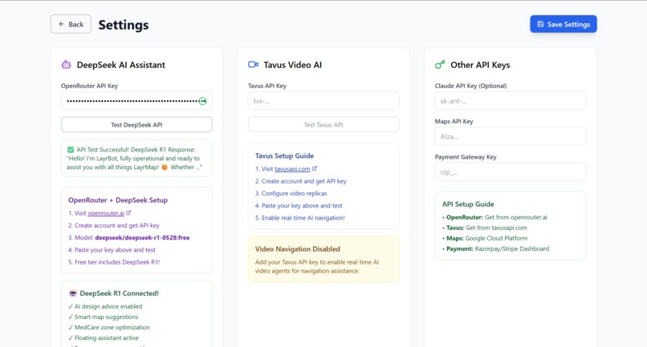Click the video camera icon beside Tavus Video AI

pos(253,65)
